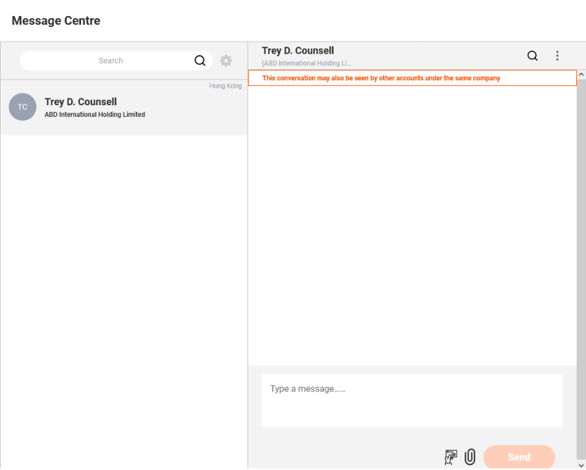586x470 pixels.
Task: Click the truncated company name under header
Action: click(306, 63)
